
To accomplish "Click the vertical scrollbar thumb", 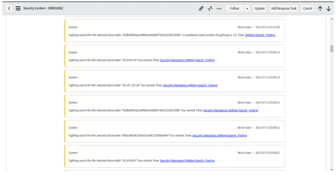I will tap(332, 49).
